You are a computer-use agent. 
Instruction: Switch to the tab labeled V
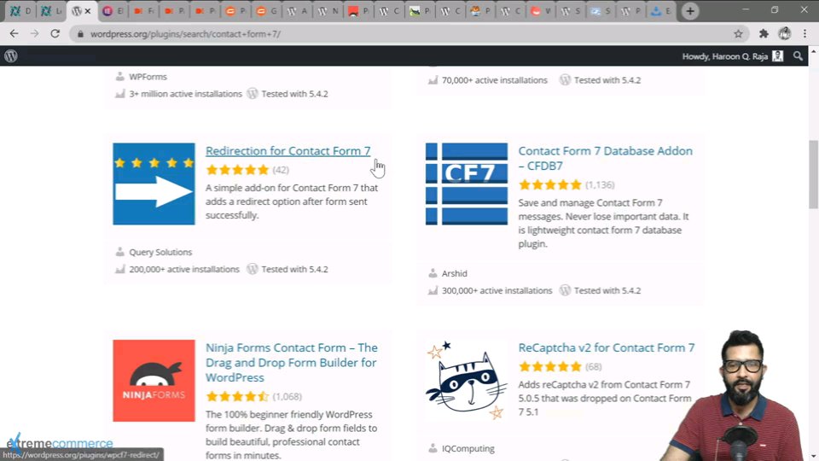pos(542,11)
